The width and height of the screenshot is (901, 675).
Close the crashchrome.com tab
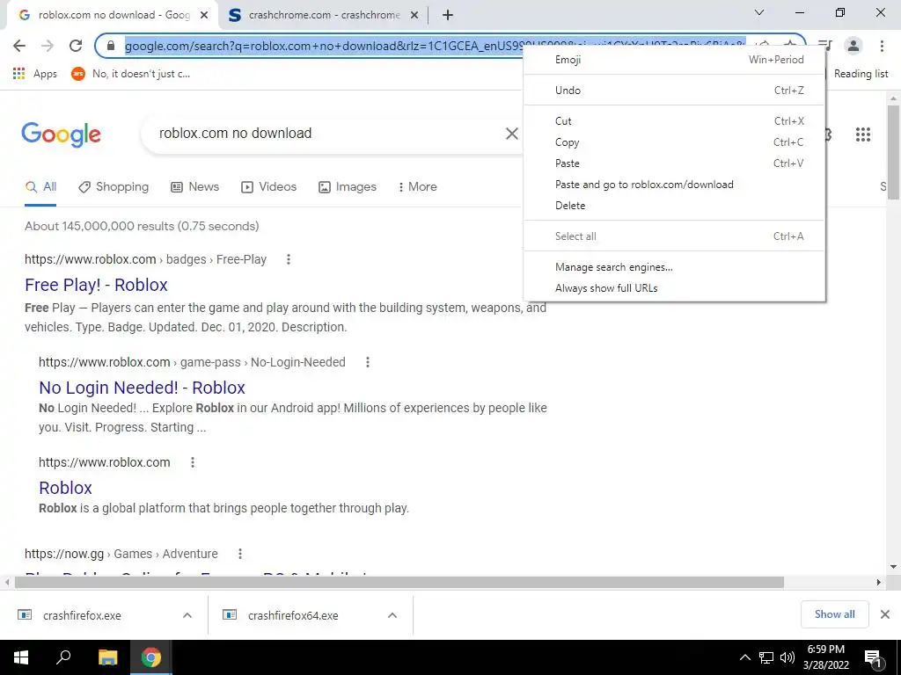(414, 15)
